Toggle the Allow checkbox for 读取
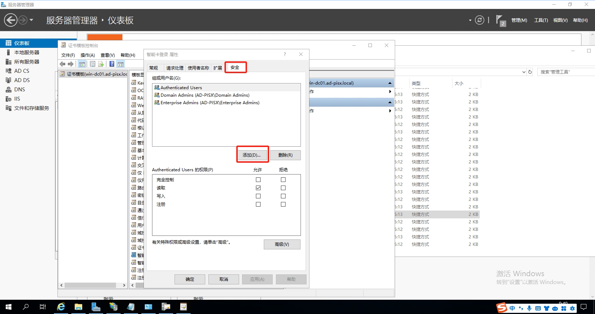The image size is (595, 314). (258, 188)
